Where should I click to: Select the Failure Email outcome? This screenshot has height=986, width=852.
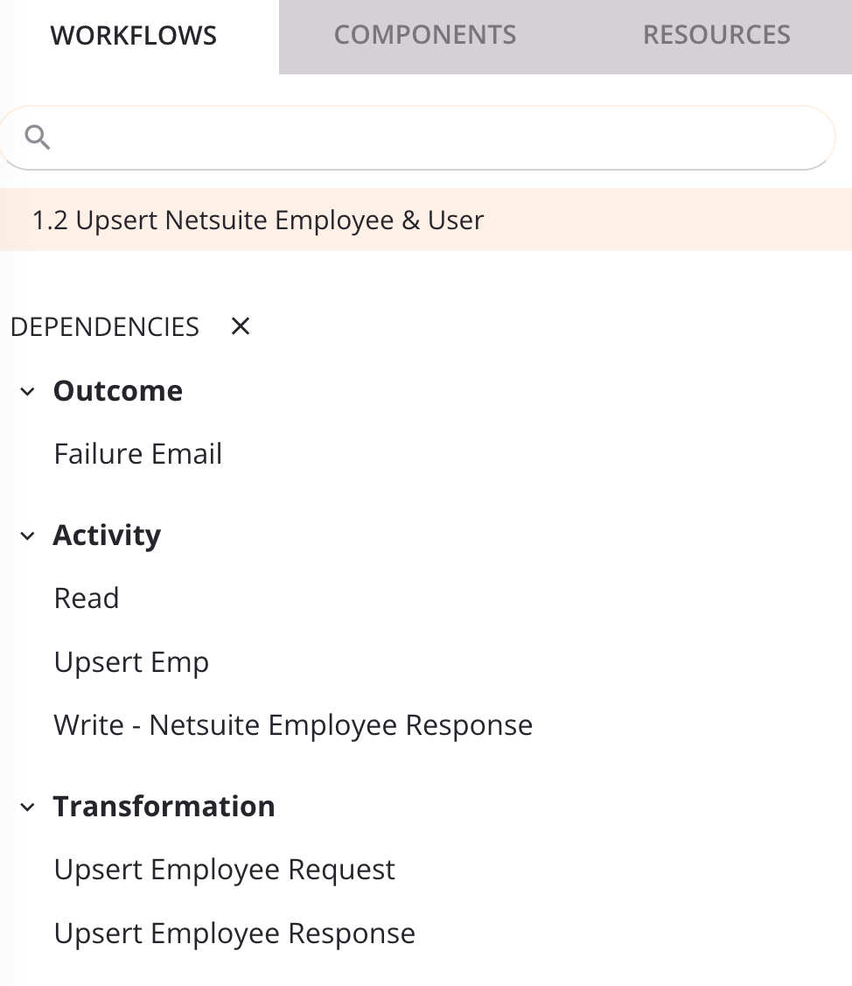click(x=137, y=453)
